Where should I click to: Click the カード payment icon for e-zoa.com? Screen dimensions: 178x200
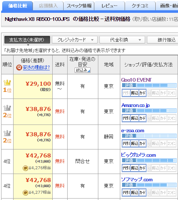[143, 143]
